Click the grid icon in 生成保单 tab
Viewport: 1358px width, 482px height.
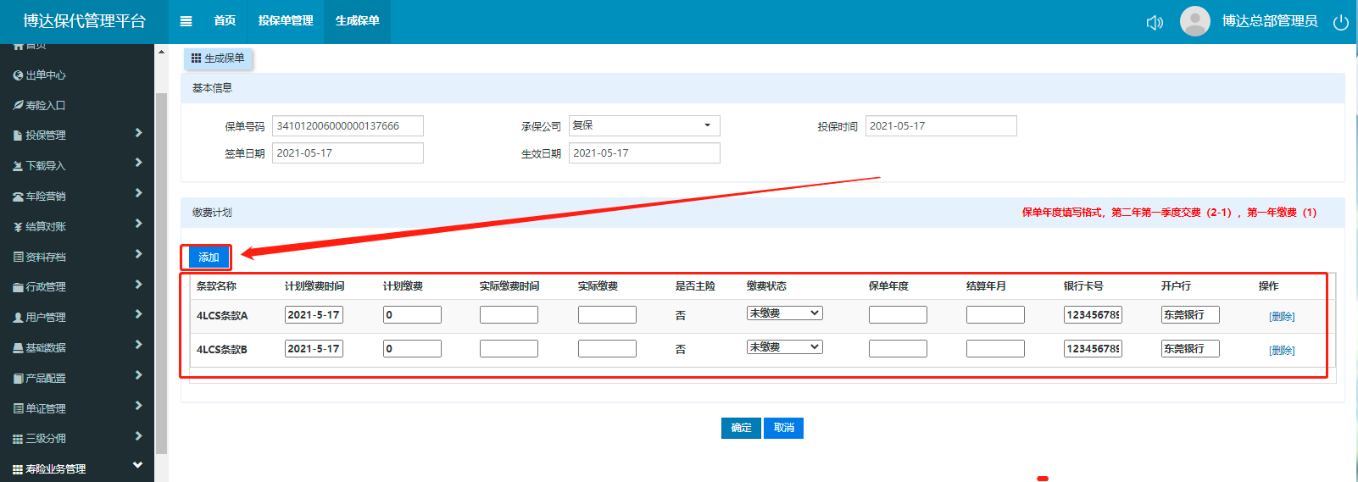[x=196, y=58]
